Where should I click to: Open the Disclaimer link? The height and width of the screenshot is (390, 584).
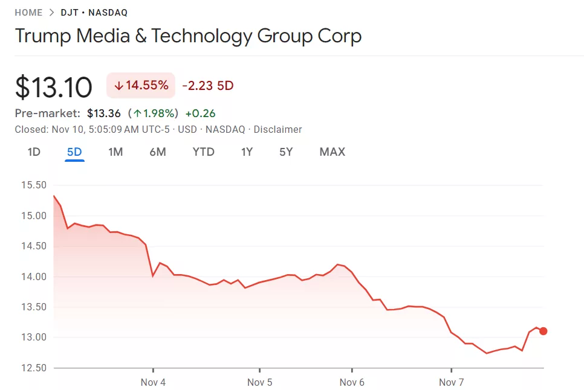(278, 129)
